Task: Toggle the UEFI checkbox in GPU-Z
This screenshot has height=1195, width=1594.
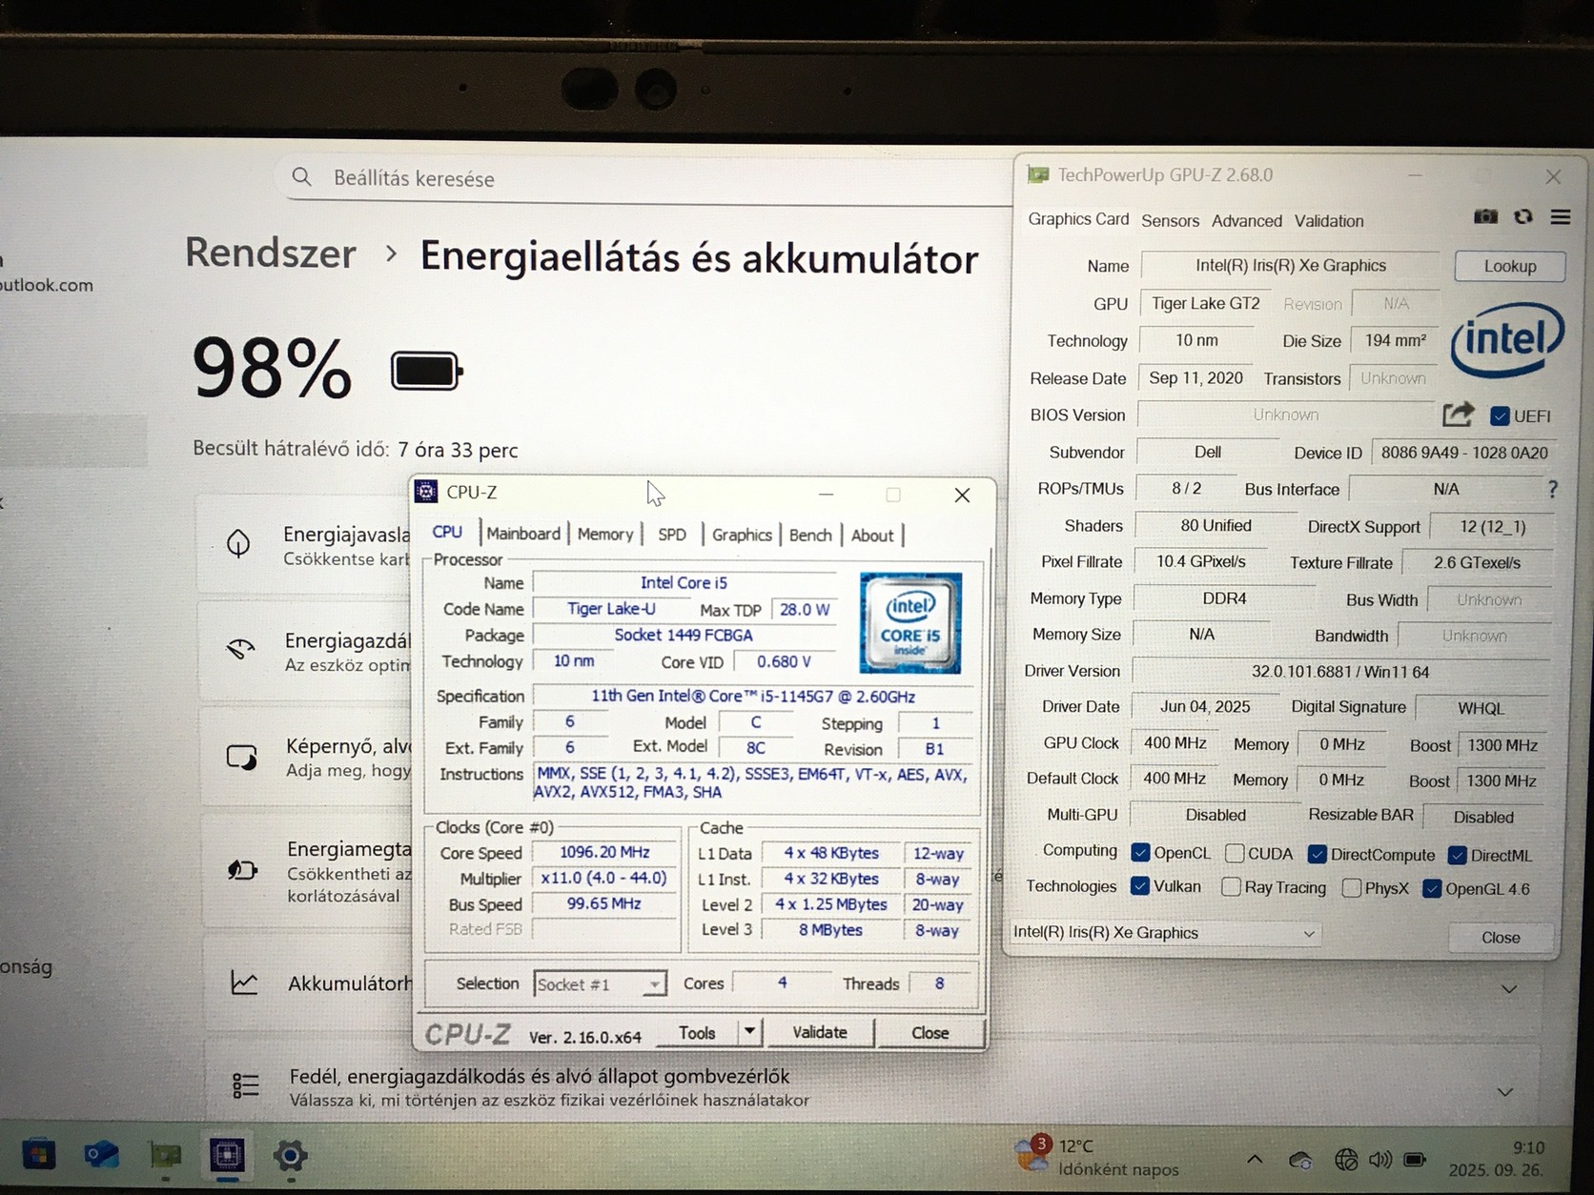Action: pyautogui.click(x=1501, y=415)
